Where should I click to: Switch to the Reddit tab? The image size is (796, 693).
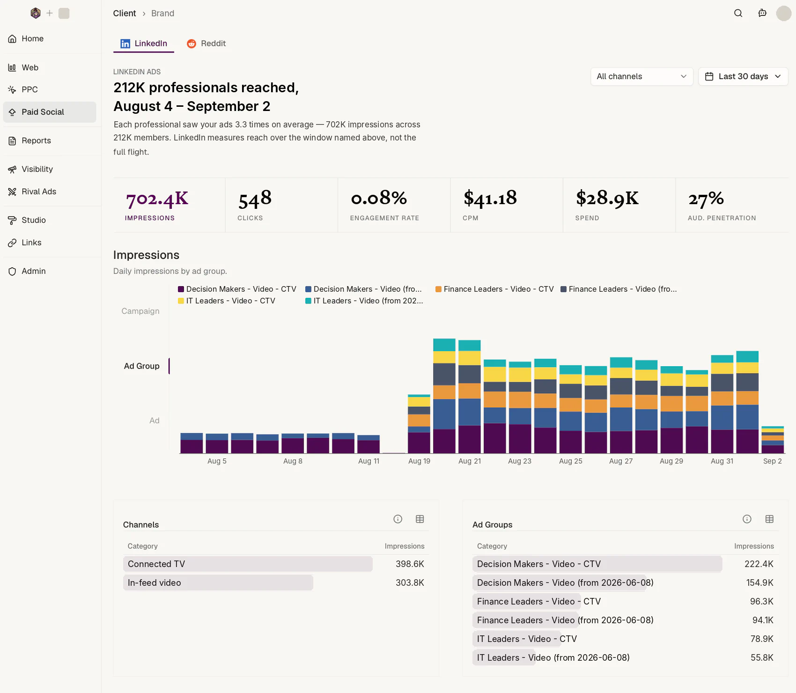pos(206,44)
